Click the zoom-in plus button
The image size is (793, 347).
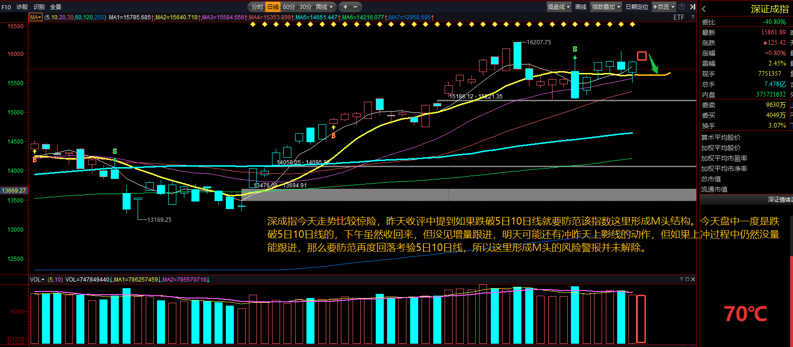tap(345, 7)
